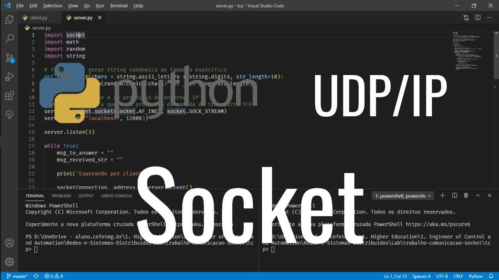Change encoding via UTF-8
The image size is (499, 280).
[442, 276]
